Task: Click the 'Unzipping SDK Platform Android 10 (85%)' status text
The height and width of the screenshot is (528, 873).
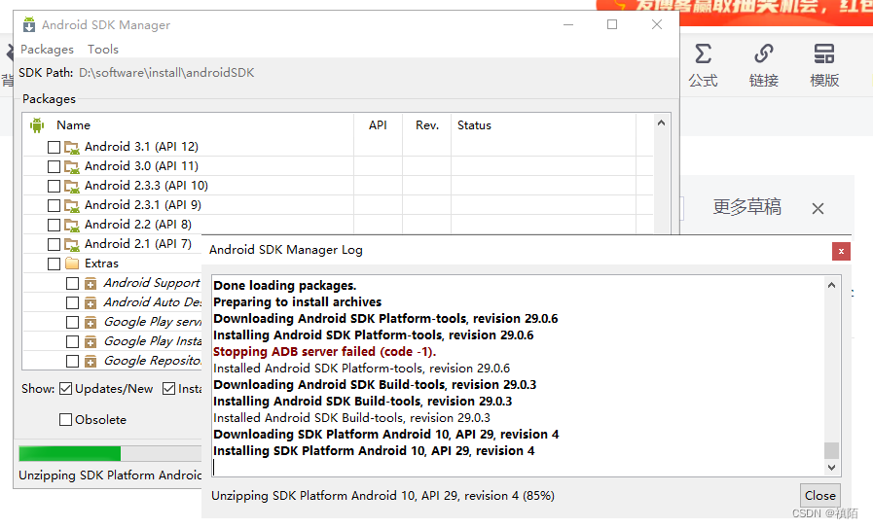Action: point(382,496)
